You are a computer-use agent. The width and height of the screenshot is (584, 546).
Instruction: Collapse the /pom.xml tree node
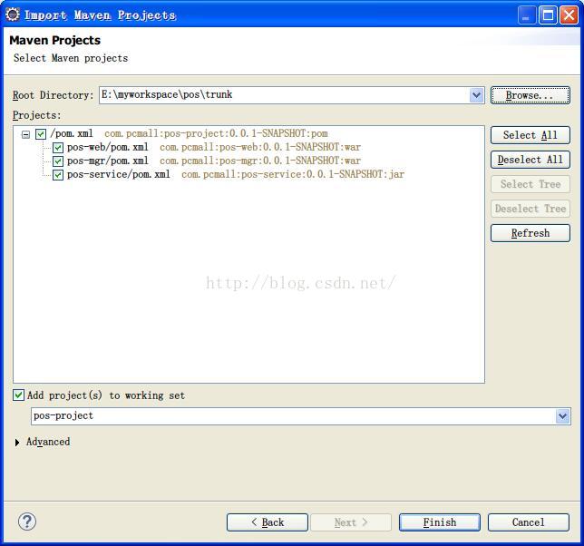point(25,134)
